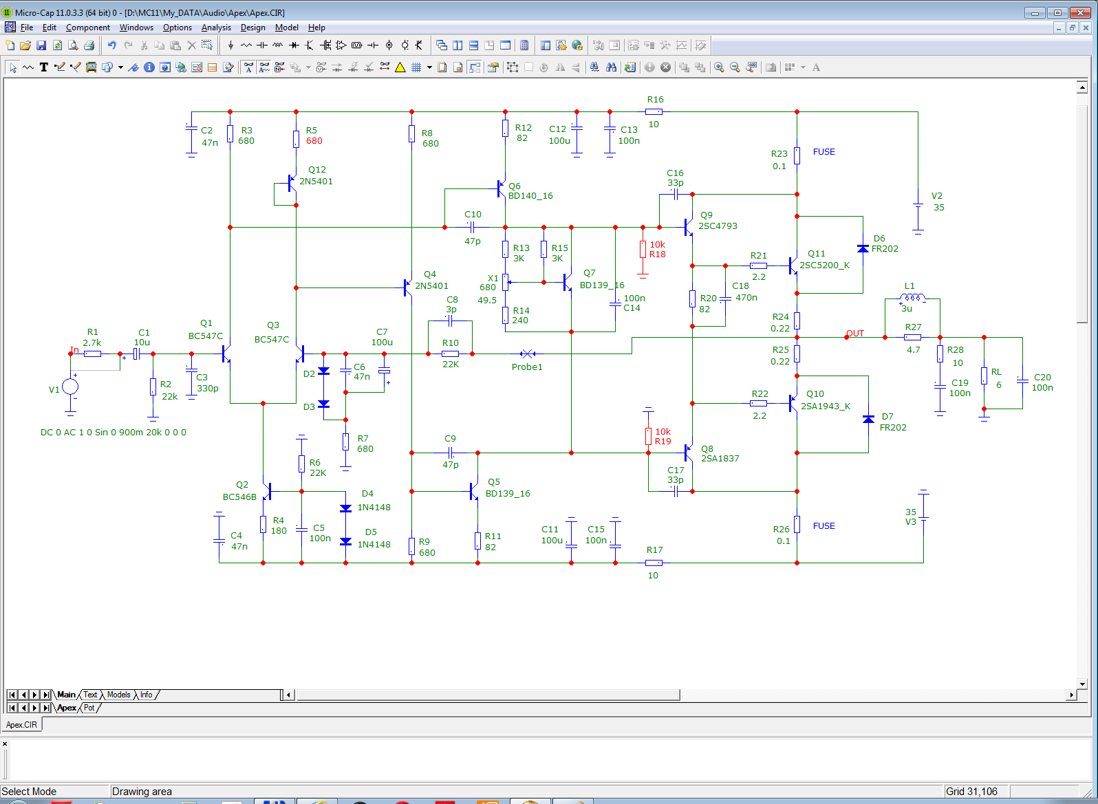The width and height of the screenshot is (1098, 804).
Task: Open dropdown arrow beside grid icon
Action: (429, 67)
